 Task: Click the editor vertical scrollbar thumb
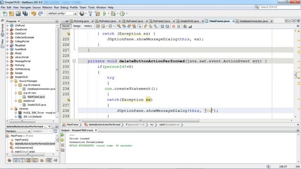(x=295, y=75)
